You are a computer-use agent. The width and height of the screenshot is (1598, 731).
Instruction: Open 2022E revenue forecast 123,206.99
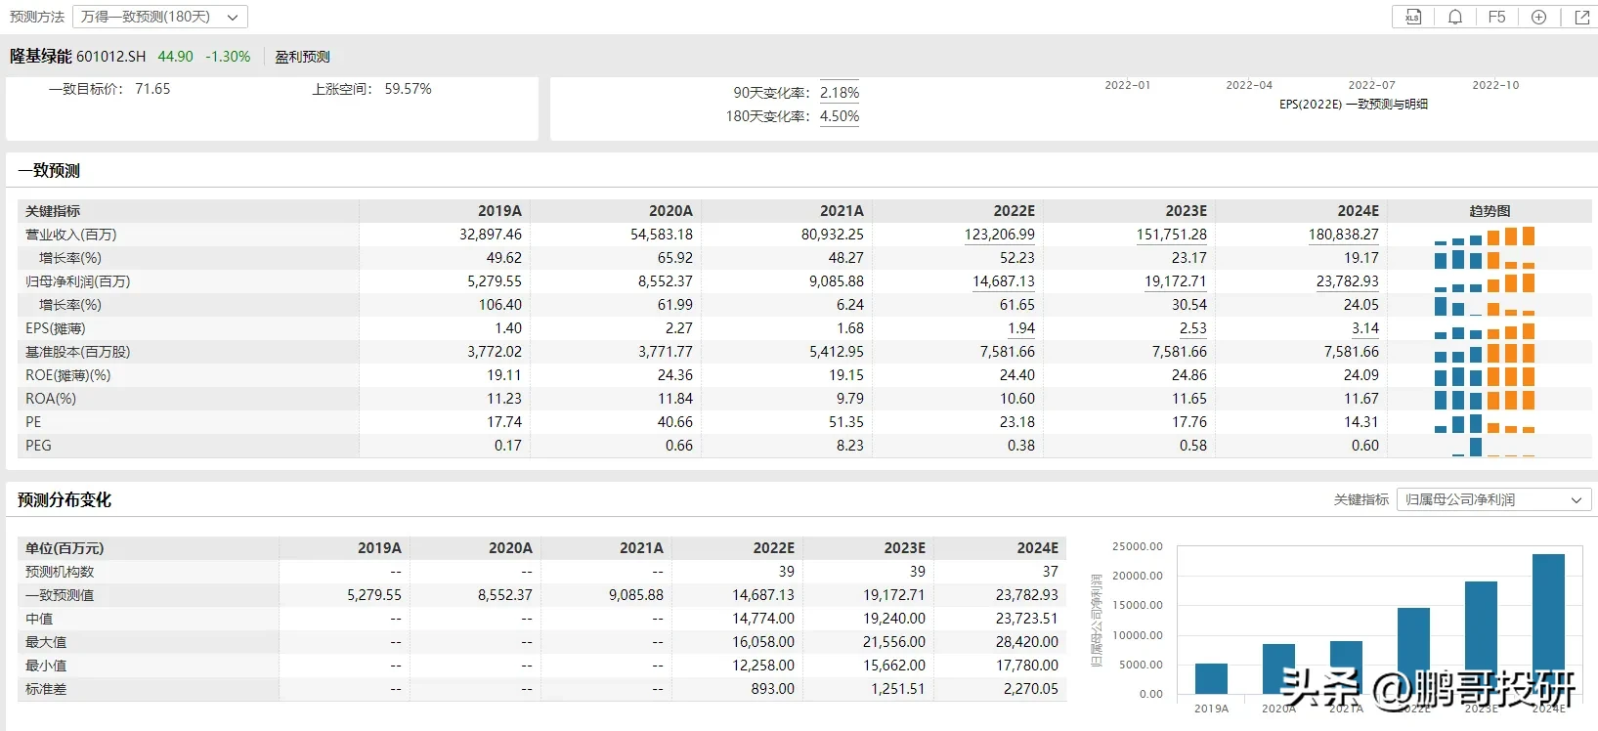(x=999, y=235)
